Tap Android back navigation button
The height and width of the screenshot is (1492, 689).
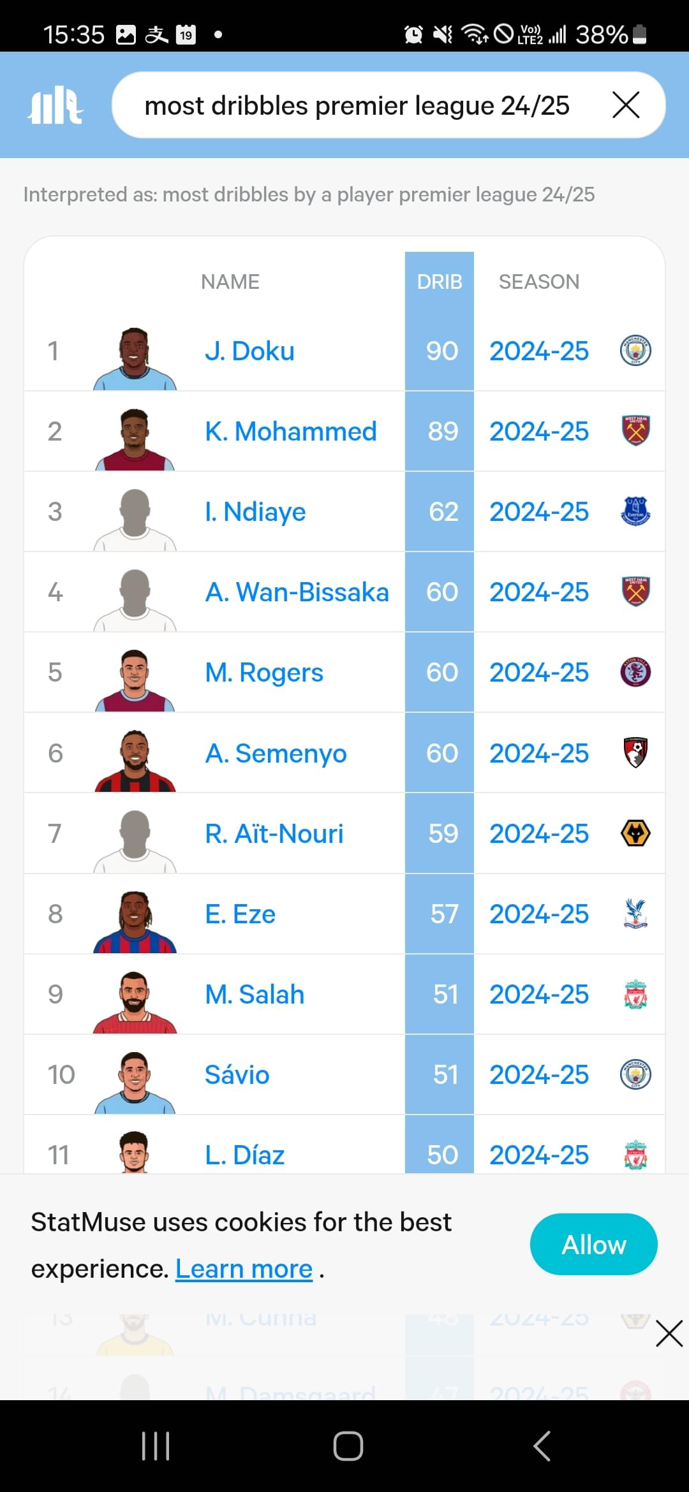[x=542, y=1445]
